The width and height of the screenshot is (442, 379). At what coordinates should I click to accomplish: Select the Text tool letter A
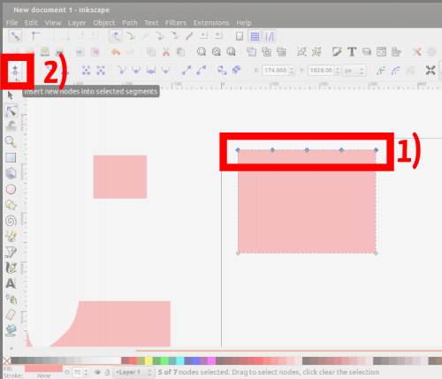pyautogui.click(x=11, y=284)
